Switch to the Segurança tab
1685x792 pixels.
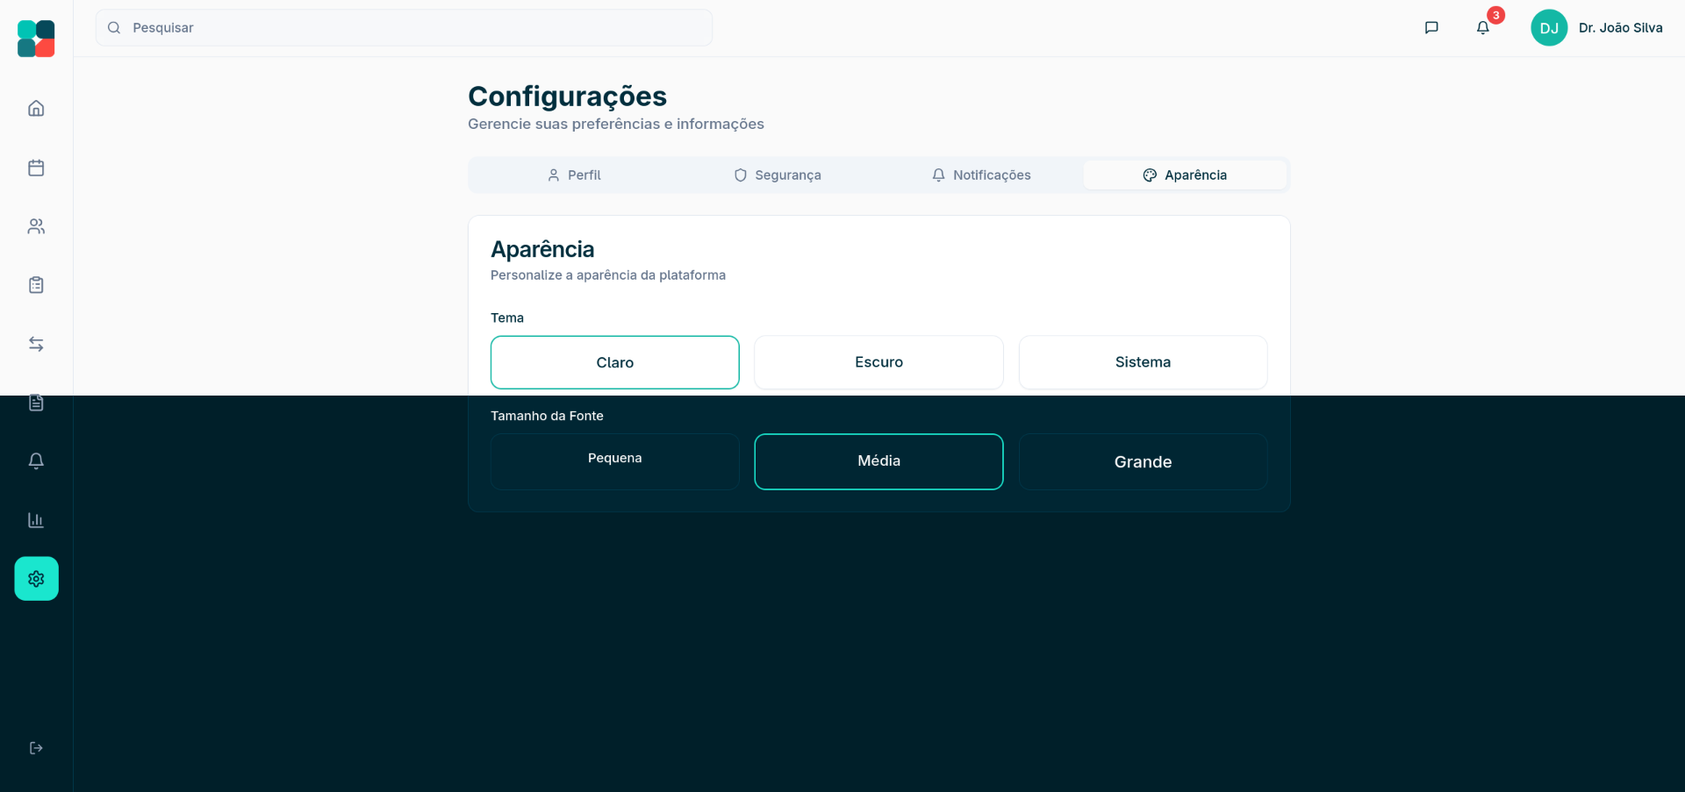778,175
